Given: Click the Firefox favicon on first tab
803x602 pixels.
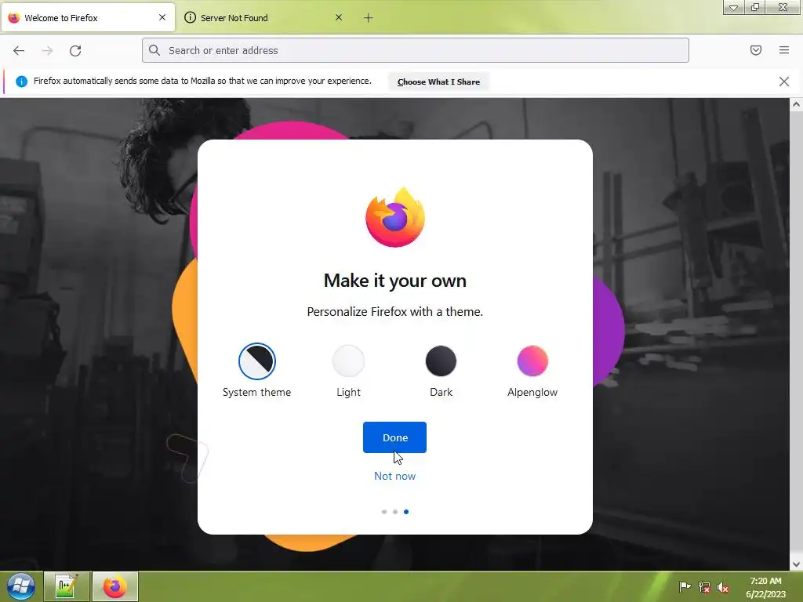Looking at the screenshot, I should coord(14,18).
